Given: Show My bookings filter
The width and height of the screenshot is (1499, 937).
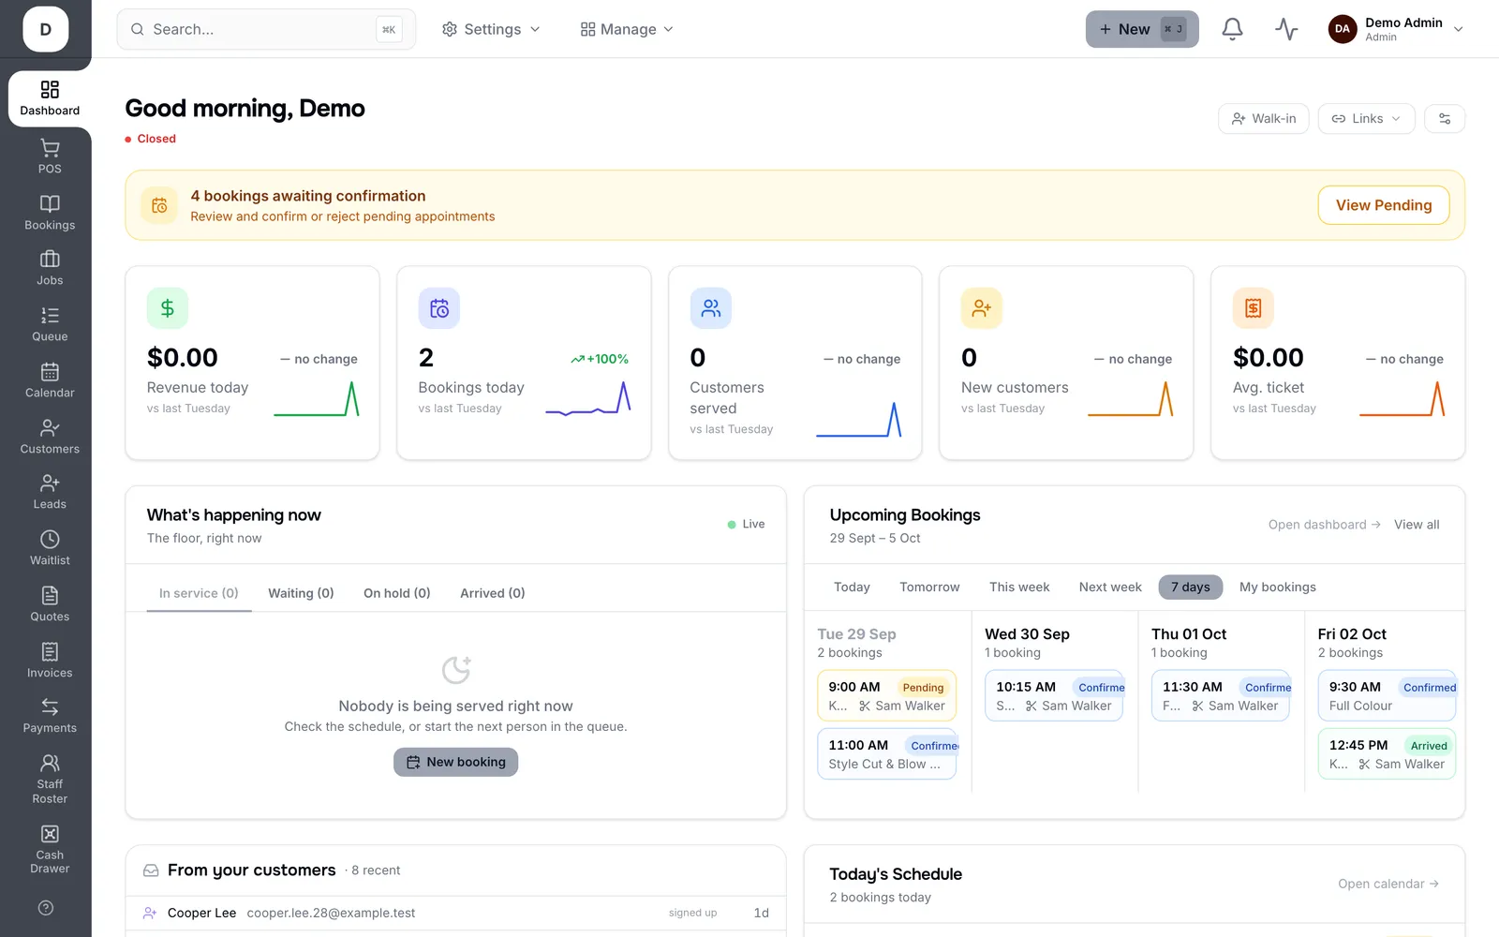Looking at the screenshot, I should tap(1278, 587).
